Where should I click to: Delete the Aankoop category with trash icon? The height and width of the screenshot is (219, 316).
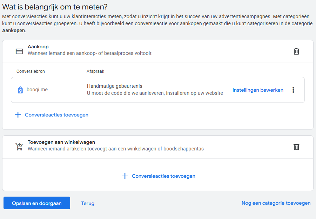click(x=296, y=51)
